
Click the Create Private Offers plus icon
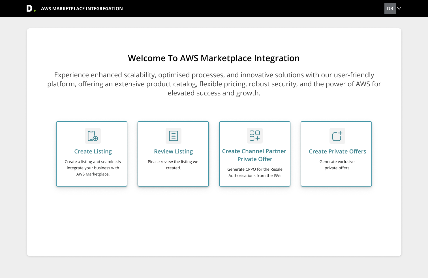[x=337, y=136]
